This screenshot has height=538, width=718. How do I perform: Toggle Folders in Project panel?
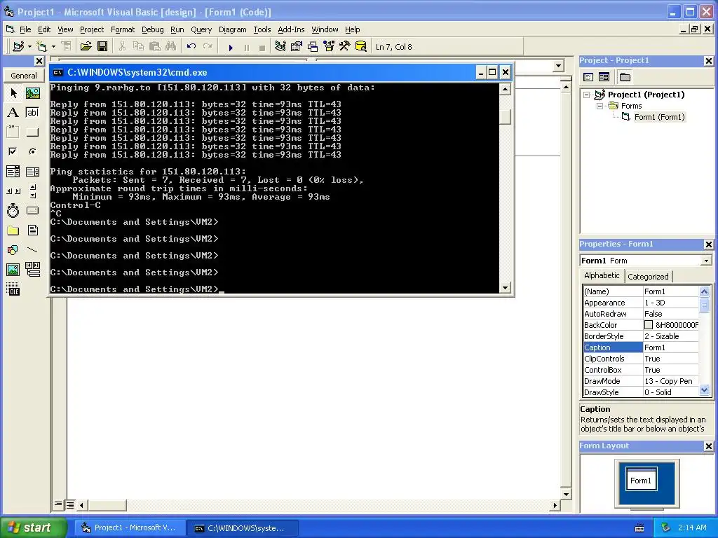625,77
